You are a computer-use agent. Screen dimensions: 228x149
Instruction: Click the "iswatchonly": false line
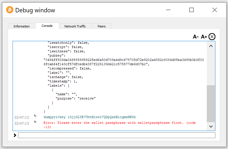tap(68, 43)
